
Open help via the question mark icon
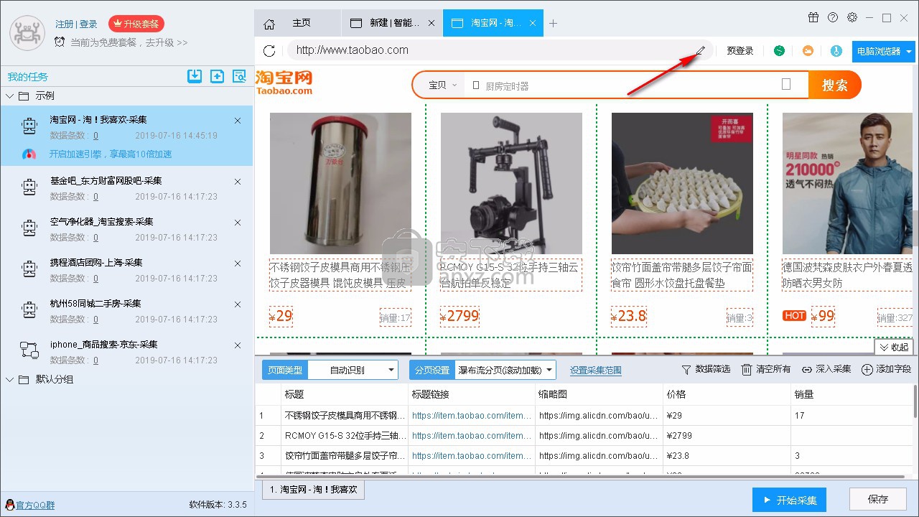click(x=833, y=18)
